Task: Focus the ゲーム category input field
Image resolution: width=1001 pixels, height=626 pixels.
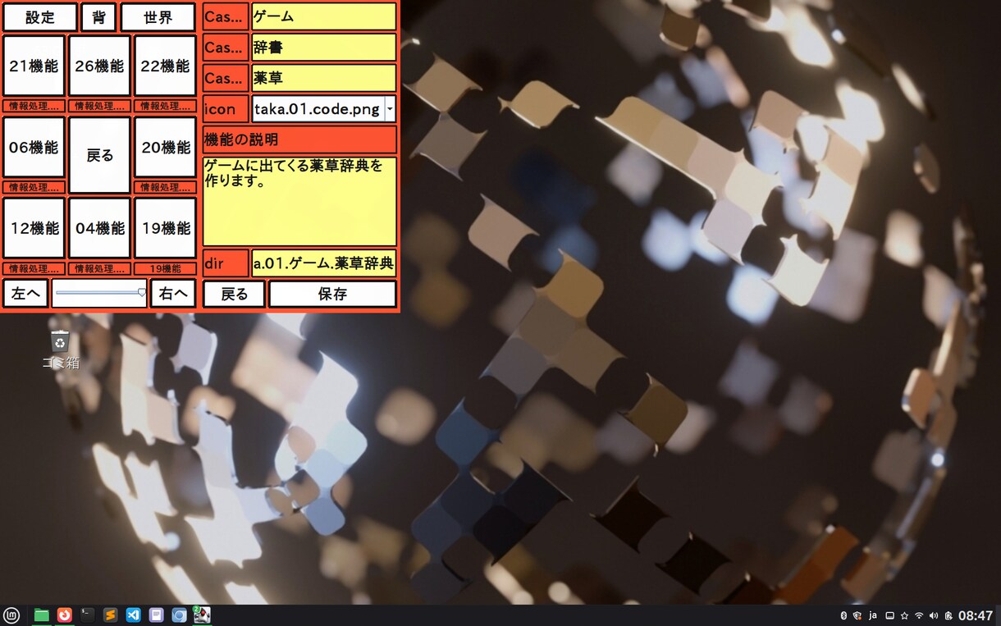Action: point(324,16)
